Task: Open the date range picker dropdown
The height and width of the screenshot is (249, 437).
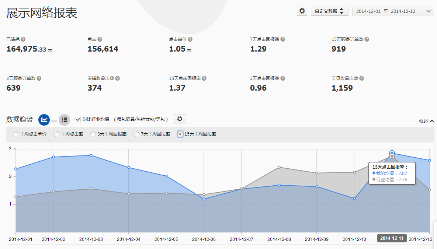Action: tap(393, 11)
